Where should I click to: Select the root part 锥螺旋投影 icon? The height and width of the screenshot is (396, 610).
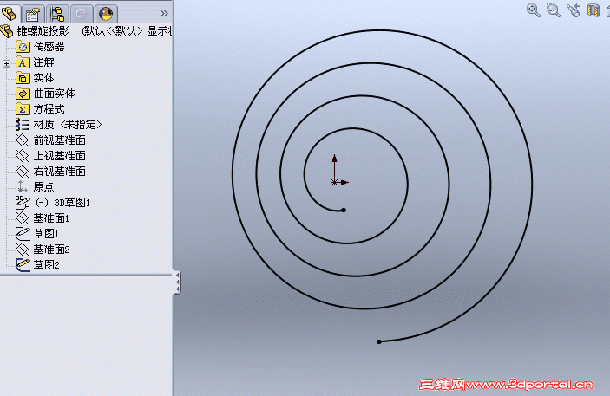pyautogui.click(x=7, y=31)
